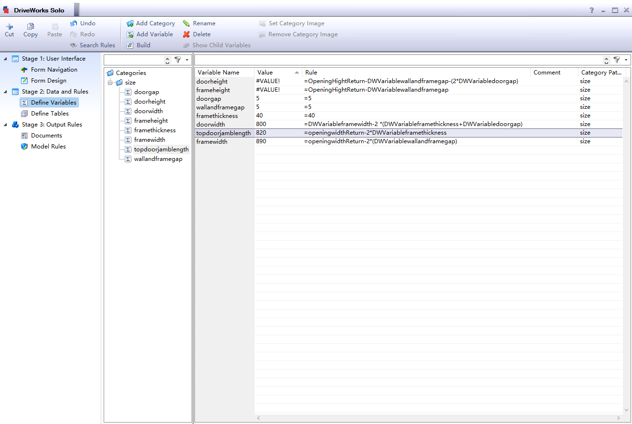The height and width of the screenshot is (424, 632).
Task: Collapse the size category tree node
Action: [110, 83]
